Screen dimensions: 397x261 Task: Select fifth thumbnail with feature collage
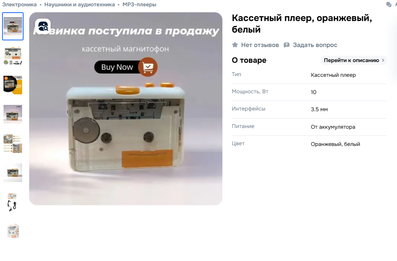pos(13,143)
